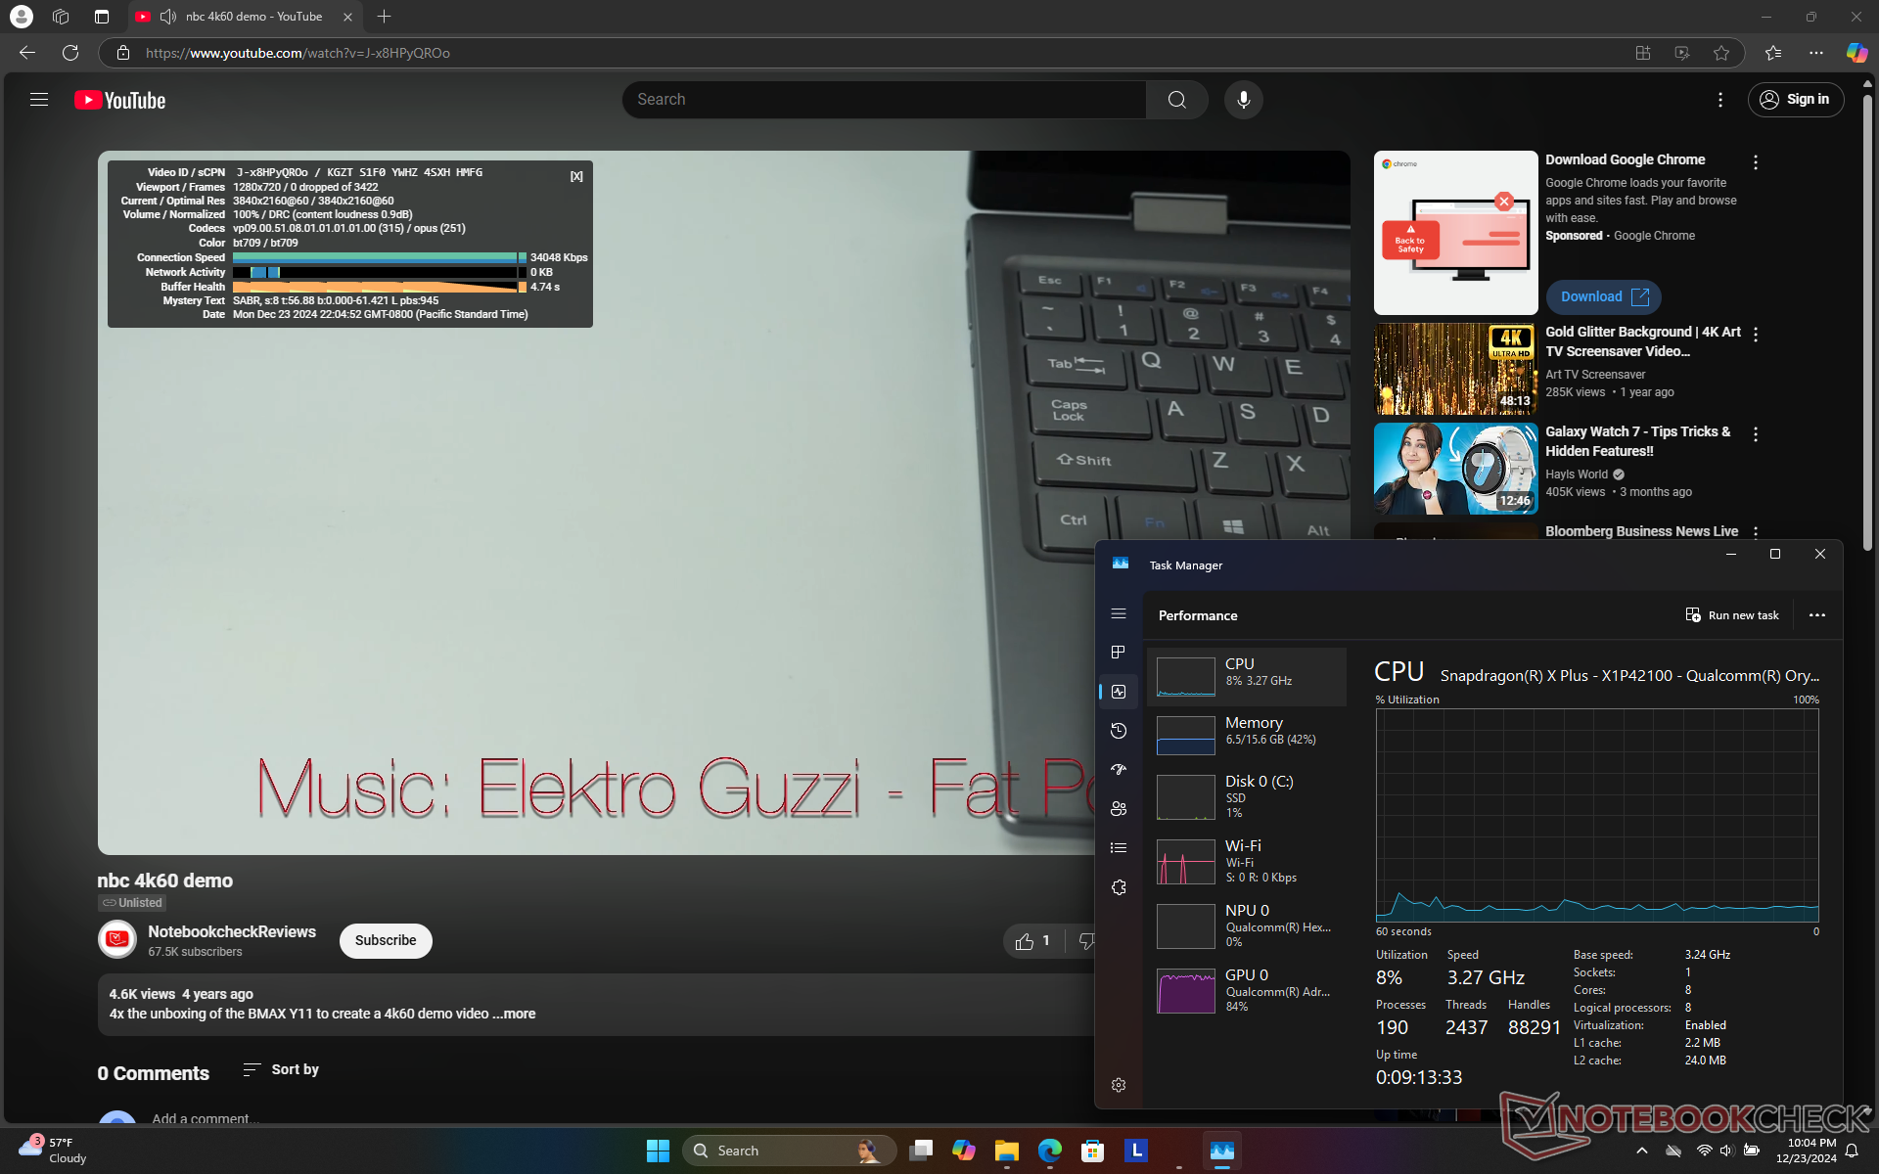Open Task Manager Details list icon
The image size is (1879, 1174).
tap(1119, 848)
